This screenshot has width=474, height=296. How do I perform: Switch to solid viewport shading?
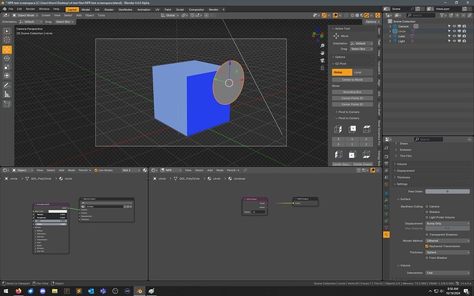click(x=357, y=15)
